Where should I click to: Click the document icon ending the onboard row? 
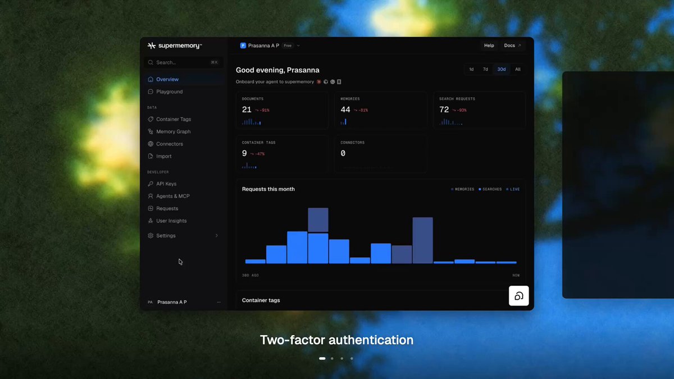339,81
